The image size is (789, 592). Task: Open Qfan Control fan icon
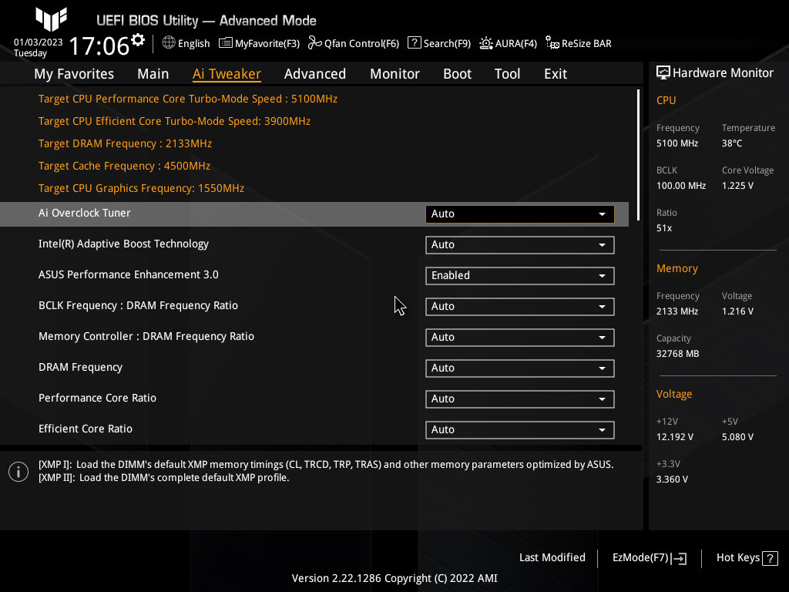[x=314, y=43]
